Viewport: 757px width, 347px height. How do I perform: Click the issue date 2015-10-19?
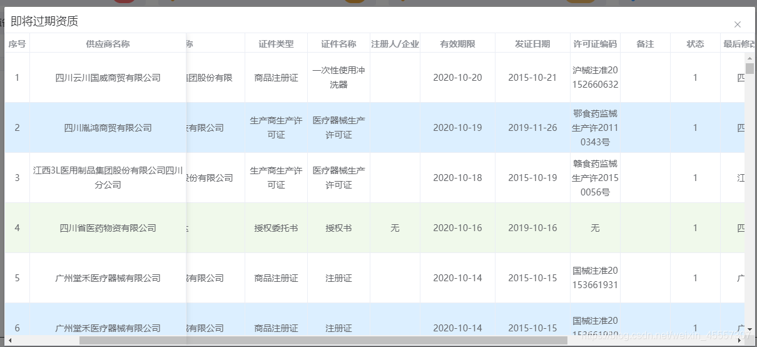pos(532,178)
